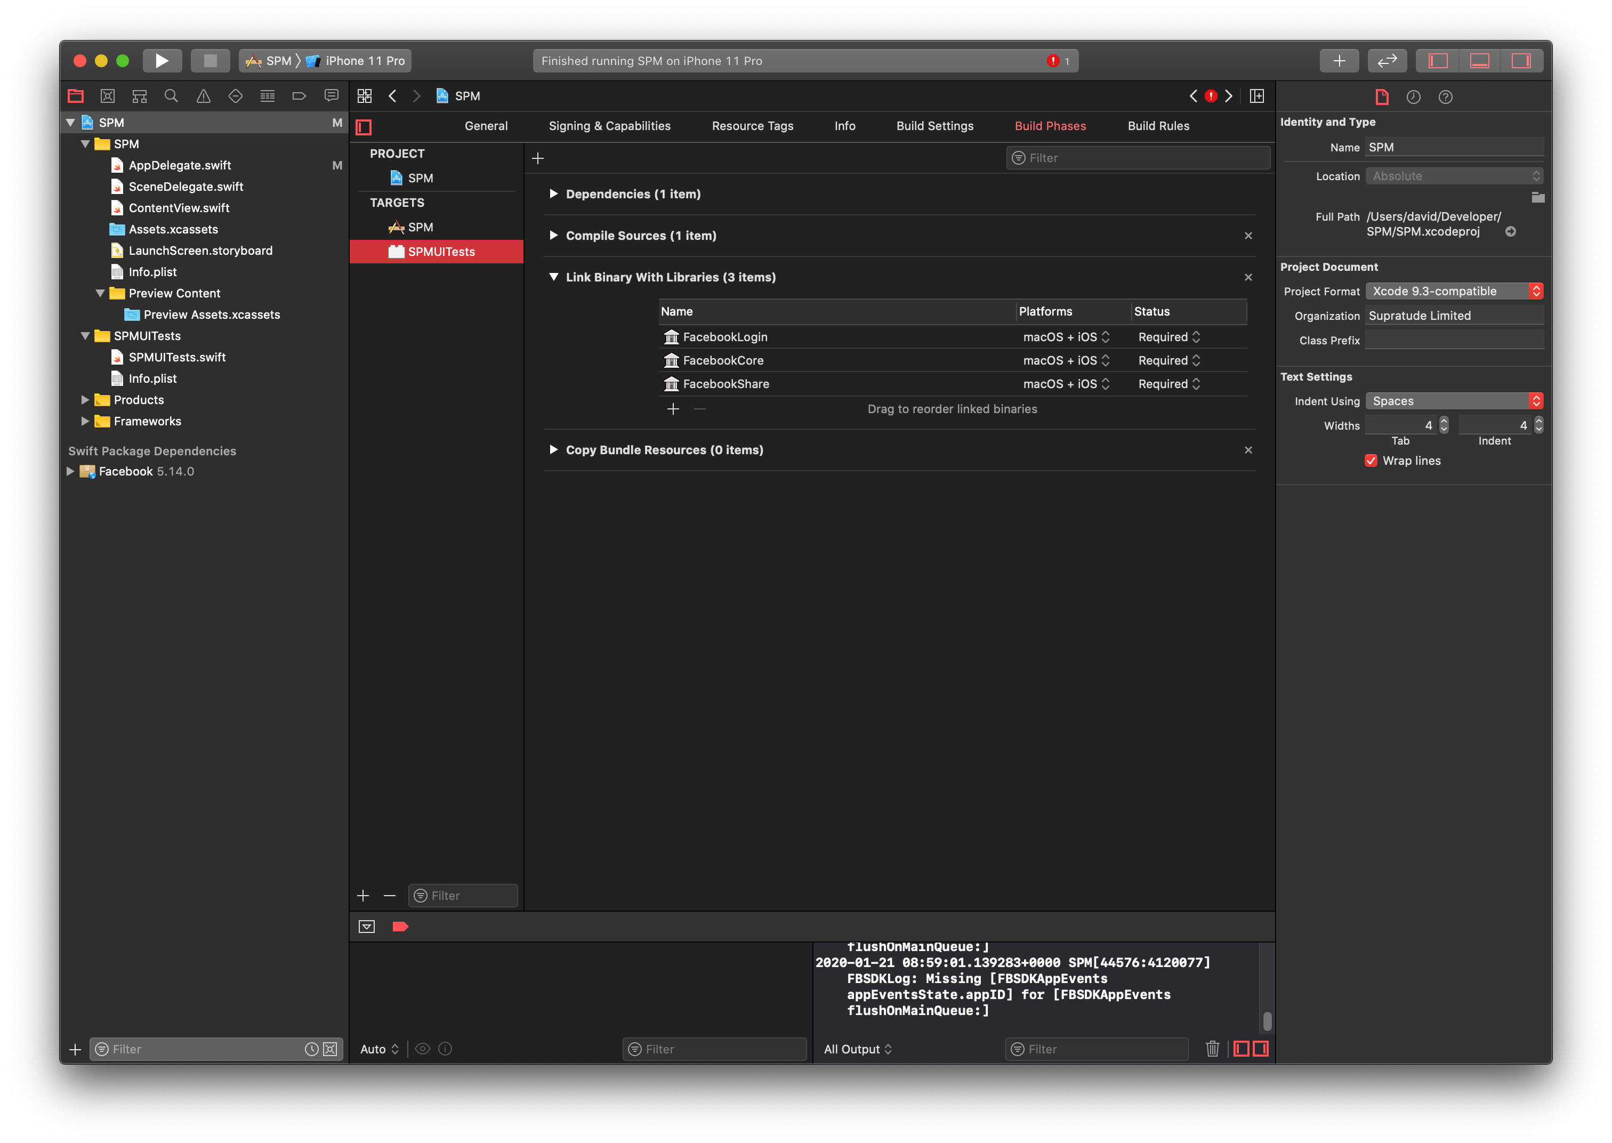Open ContentView.swift in navigator
This screenshot has height=1143, width=1612.
[x=179, y=207]
